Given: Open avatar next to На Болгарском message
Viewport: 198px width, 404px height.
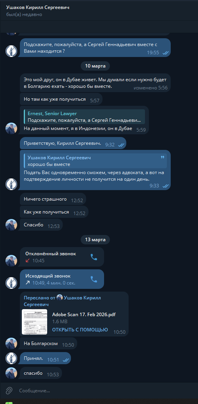Looking at the screenshot, I should [x=11, y=343].
